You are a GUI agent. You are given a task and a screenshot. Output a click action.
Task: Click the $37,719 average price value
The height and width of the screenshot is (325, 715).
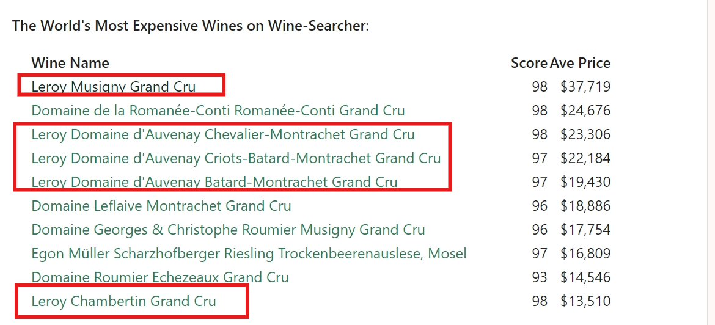pyautogui.click(x=585, y=87)
